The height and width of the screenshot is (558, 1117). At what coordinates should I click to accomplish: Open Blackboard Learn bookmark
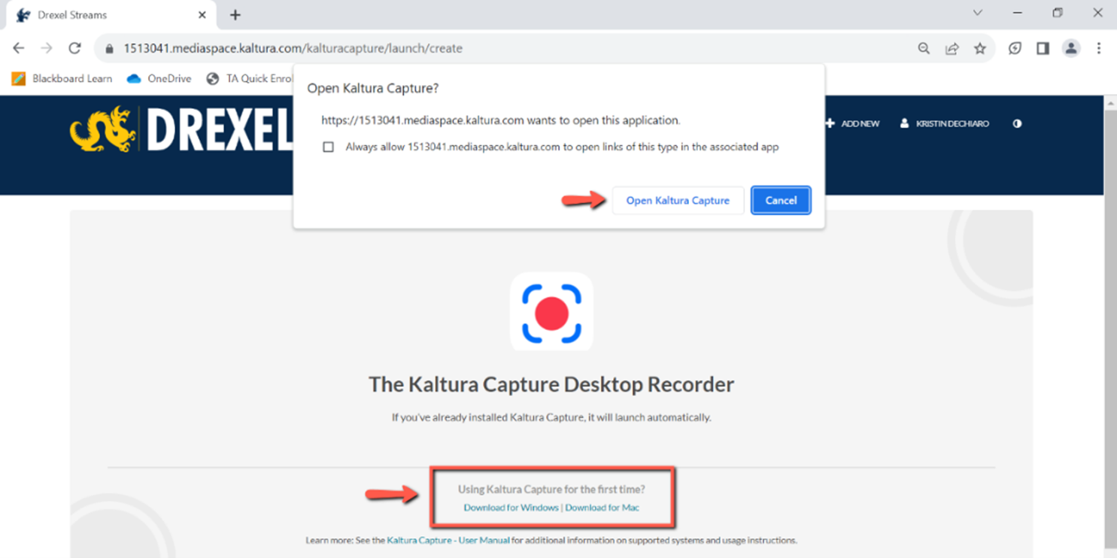(x=62, y=78)
